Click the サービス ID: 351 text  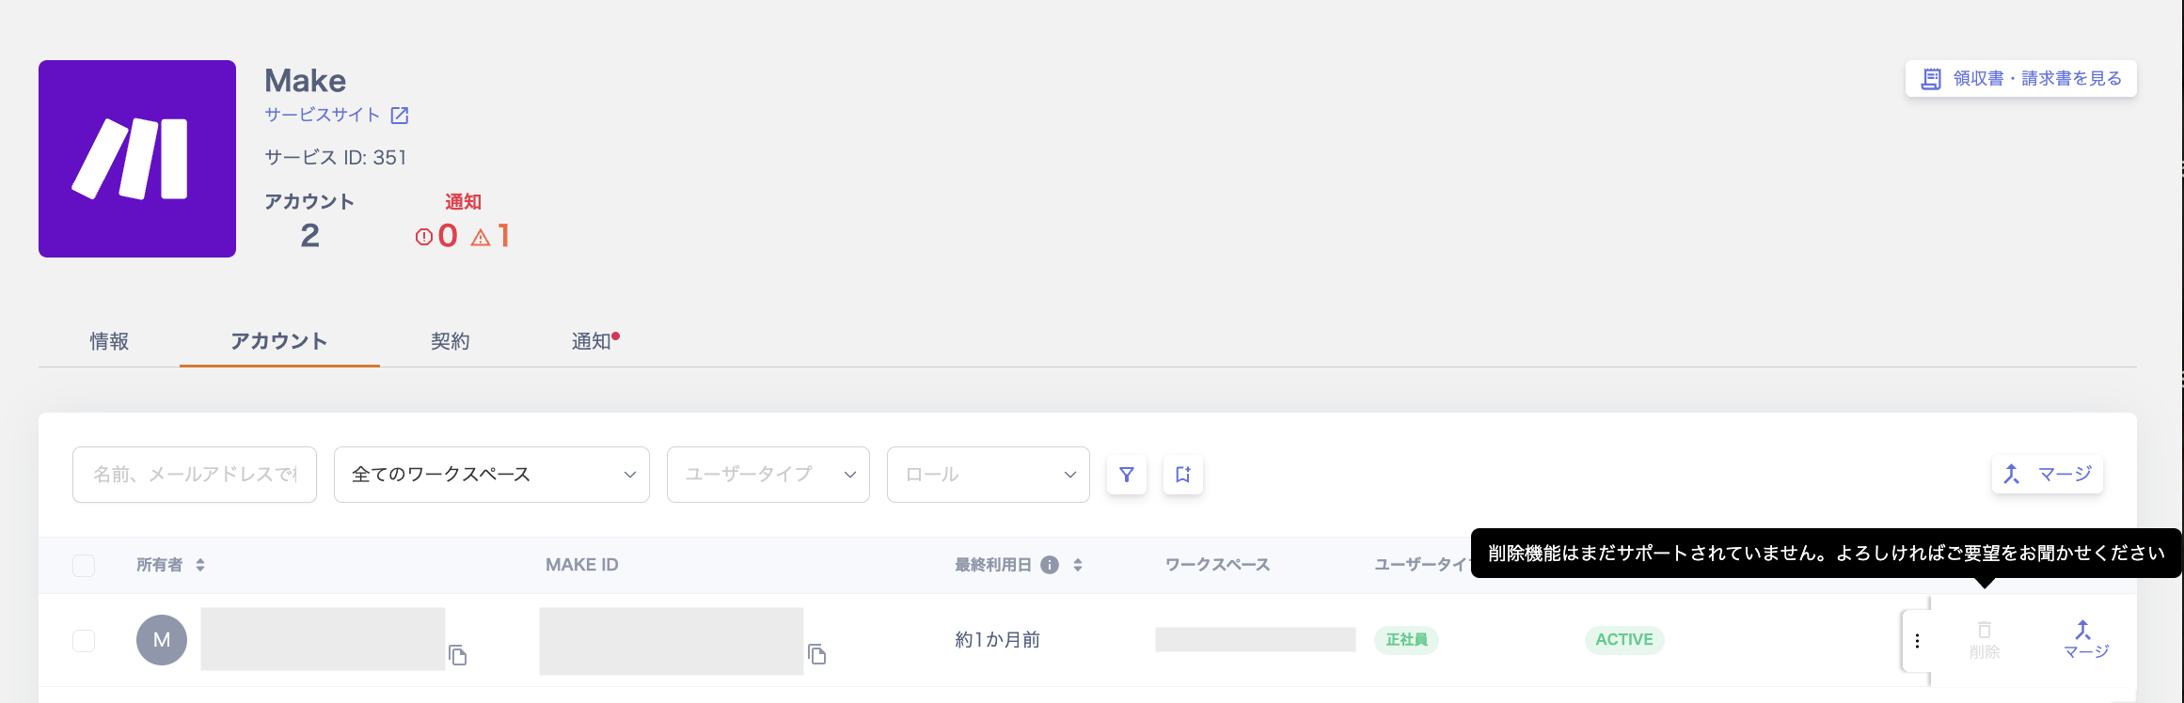[x=336, y=157]
